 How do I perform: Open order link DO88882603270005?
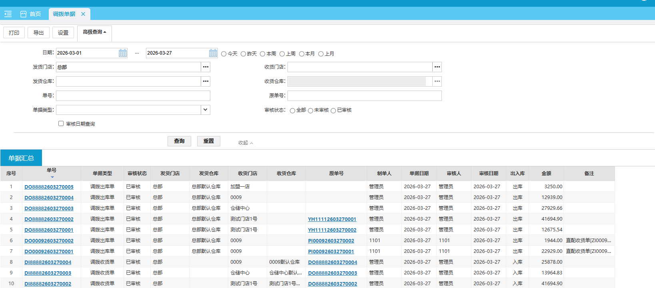[49, 187]
